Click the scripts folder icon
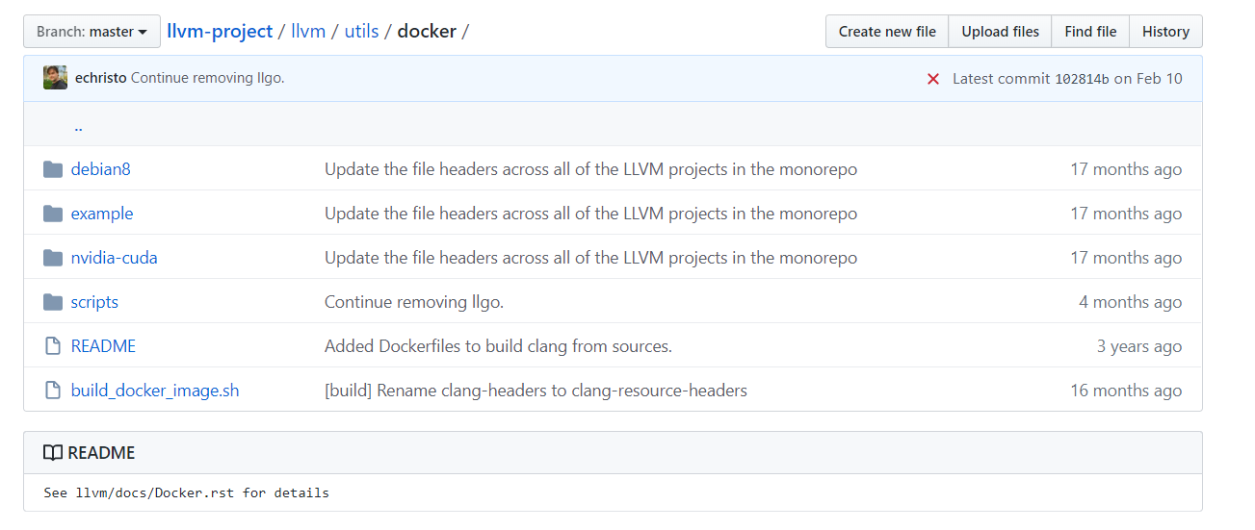The image size is (1255, 530). click(x=53, y=302)
